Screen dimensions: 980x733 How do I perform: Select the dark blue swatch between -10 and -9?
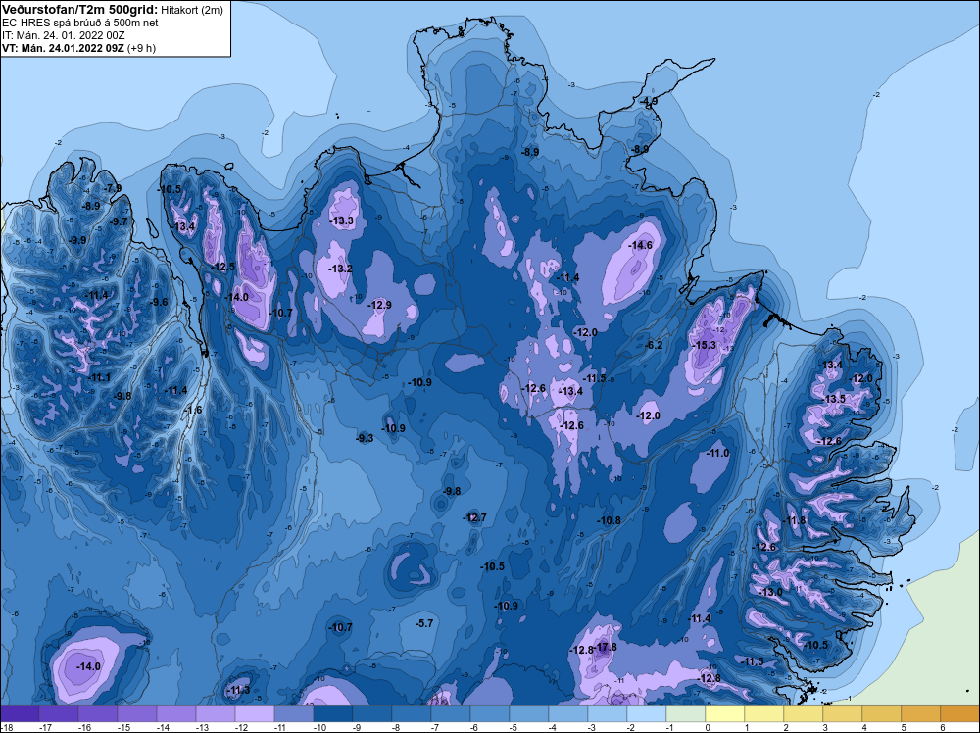pyautogui.click(x=333, y=713)
